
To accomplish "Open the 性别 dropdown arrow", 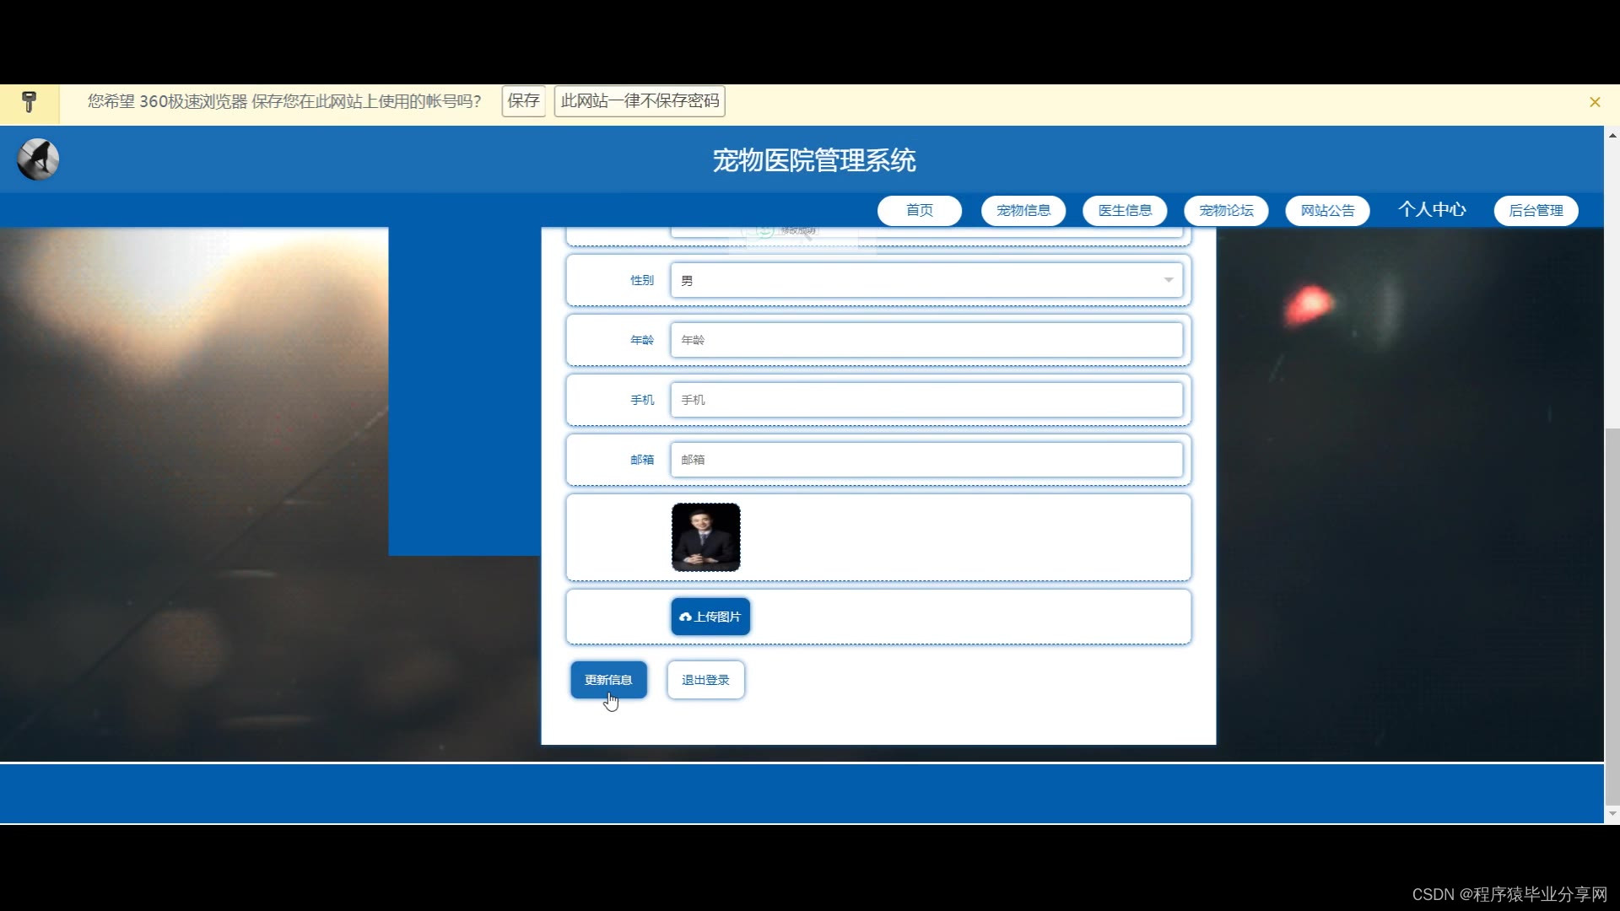I will click(x=1169, y=280).
